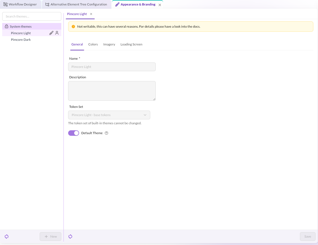Close the Pimcore Light editor tab

click(x=91, y=14)
